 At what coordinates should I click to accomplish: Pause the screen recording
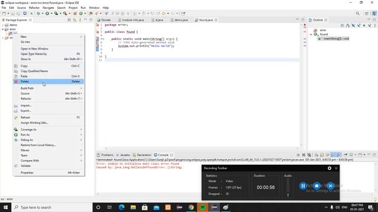point(303,185)
